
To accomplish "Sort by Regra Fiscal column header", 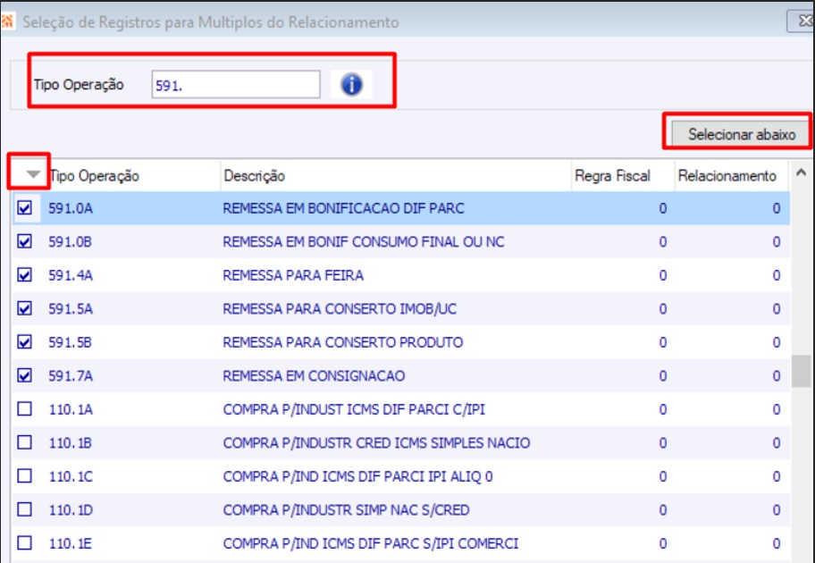I will point(612,176).
